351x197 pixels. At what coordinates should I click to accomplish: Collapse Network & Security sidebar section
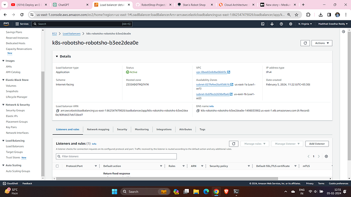tap(3, 105)
